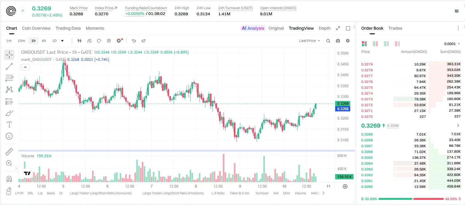Open the emoji sticker tool
465x205 pixels.
click(x=9, y=136)
